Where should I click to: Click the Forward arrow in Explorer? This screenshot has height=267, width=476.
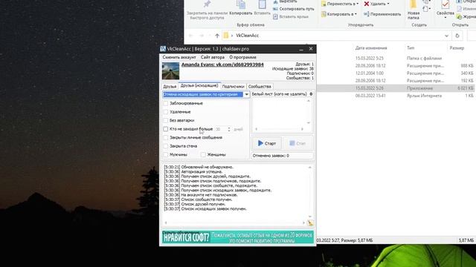click(x=202, y=36)
